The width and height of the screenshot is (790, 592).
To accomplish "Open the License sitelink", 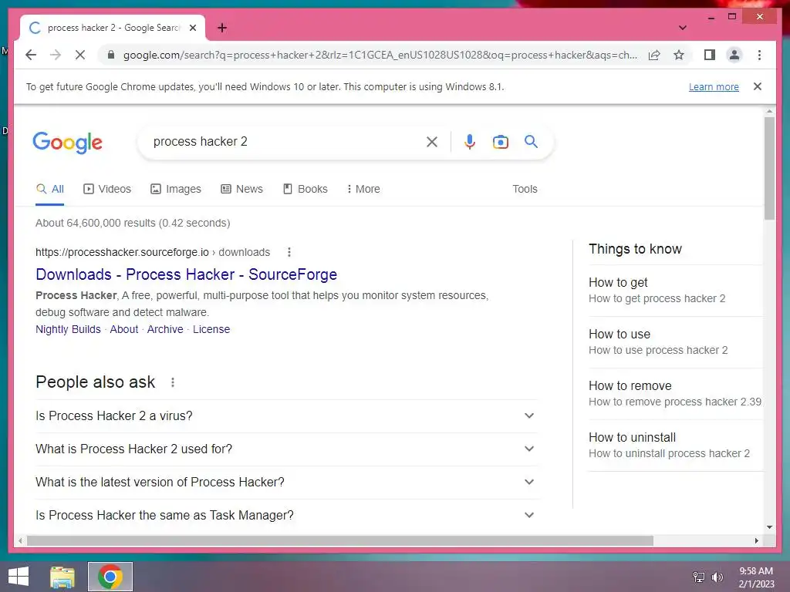I will (x=211, y=329).
